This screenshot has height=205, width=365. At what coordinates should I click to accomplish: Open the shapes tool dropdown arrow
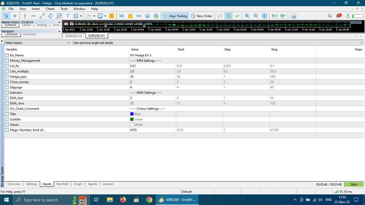(x=81, y=16)
